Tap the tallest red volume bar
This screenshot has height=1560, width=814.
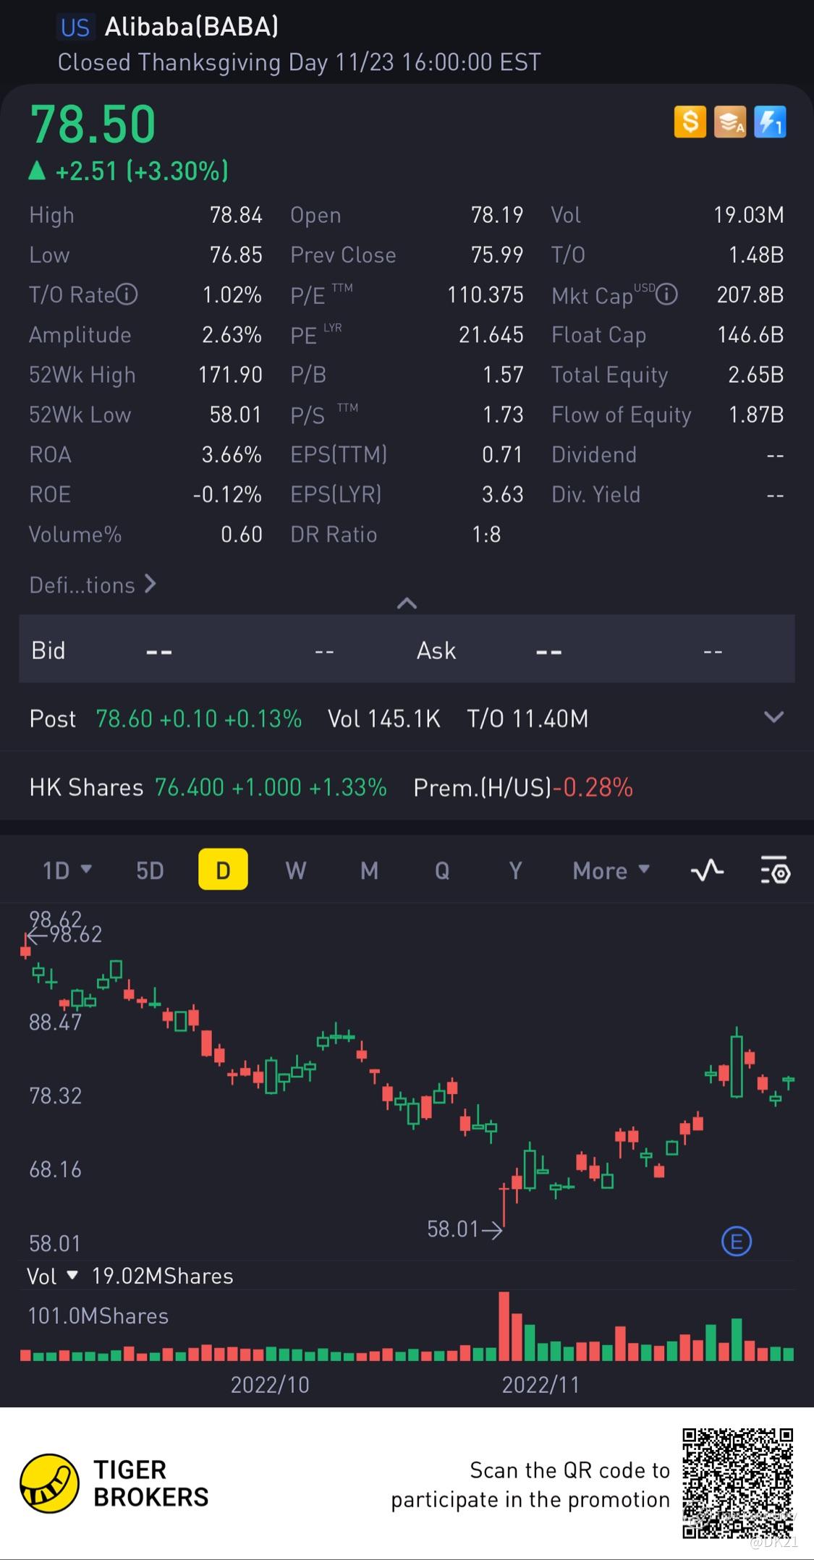[504, 1326]
